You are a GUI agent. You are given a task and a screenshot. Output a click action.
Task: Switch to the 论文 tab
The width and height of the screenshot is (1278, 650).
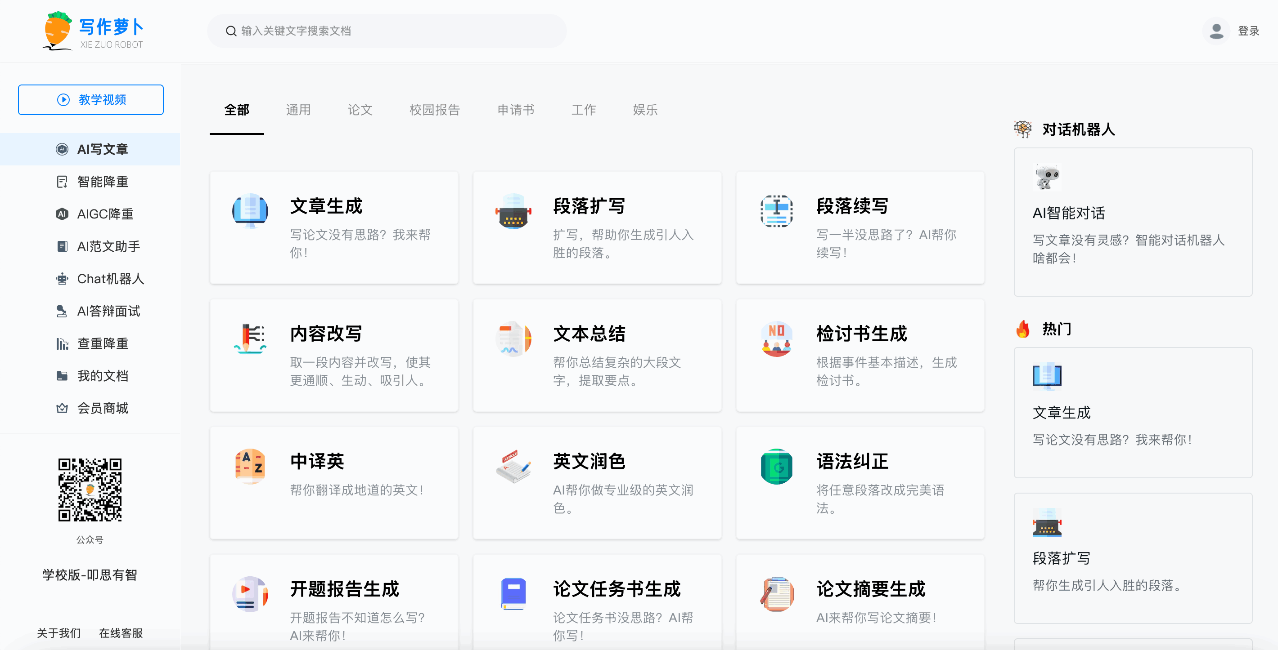pyautogui.click(x=360, y=110)
